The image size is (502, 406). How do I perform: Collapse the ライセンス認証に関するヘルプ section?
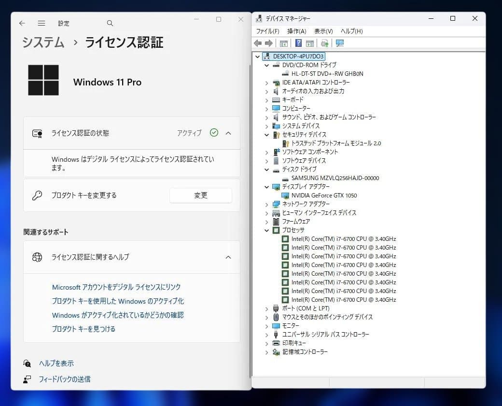click(x=228, y=257)
